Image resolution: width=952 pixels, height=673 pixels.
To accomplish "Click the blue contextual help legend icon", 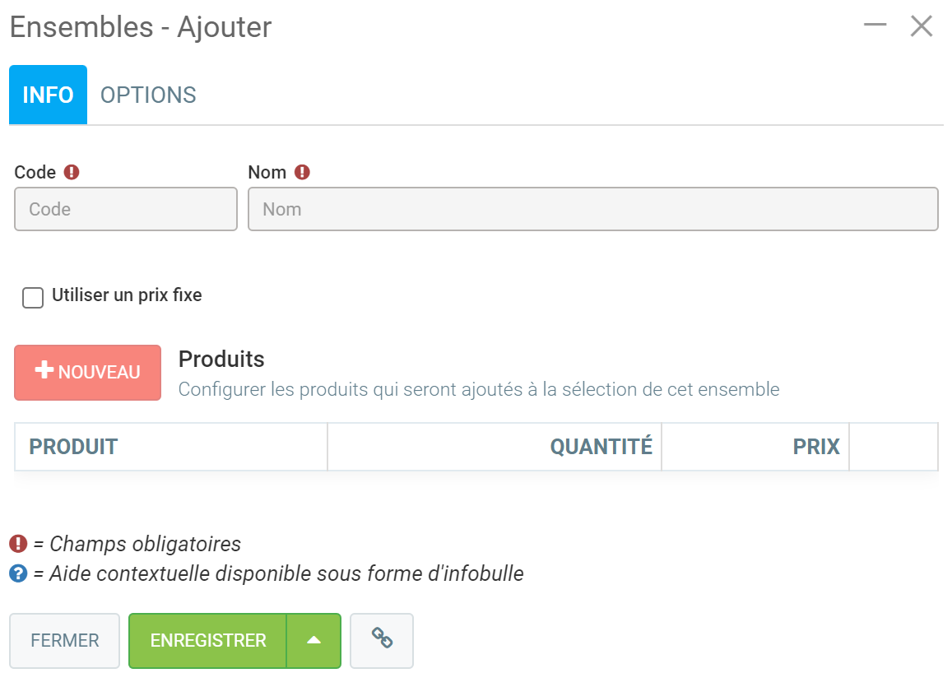I will 18,573.
